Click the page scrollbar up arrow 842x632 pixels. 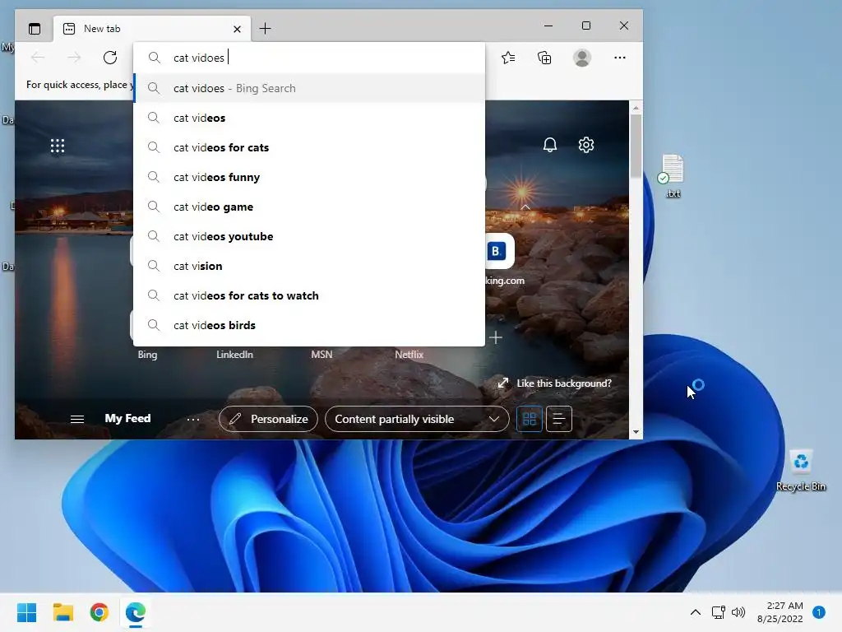(x=636, y=108)
